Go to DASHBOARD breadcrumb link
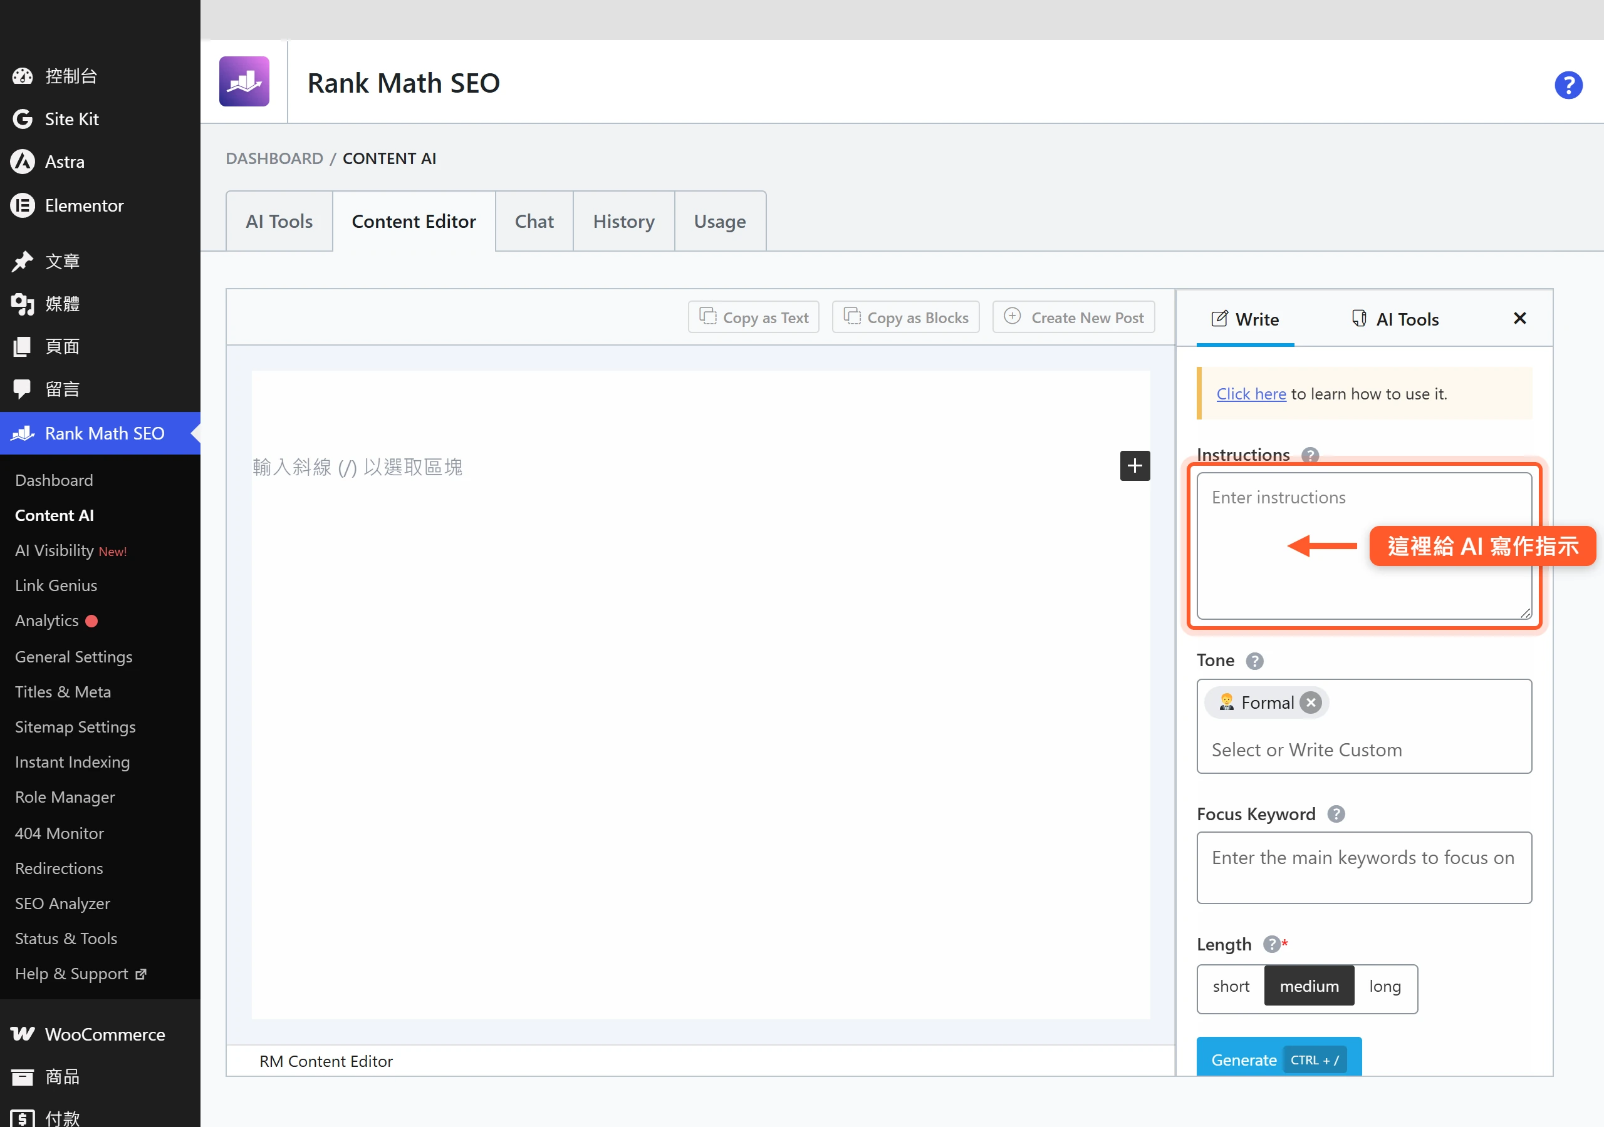Image resolution: width=1604 pixels, height=1127 pixels. [274, 158]
